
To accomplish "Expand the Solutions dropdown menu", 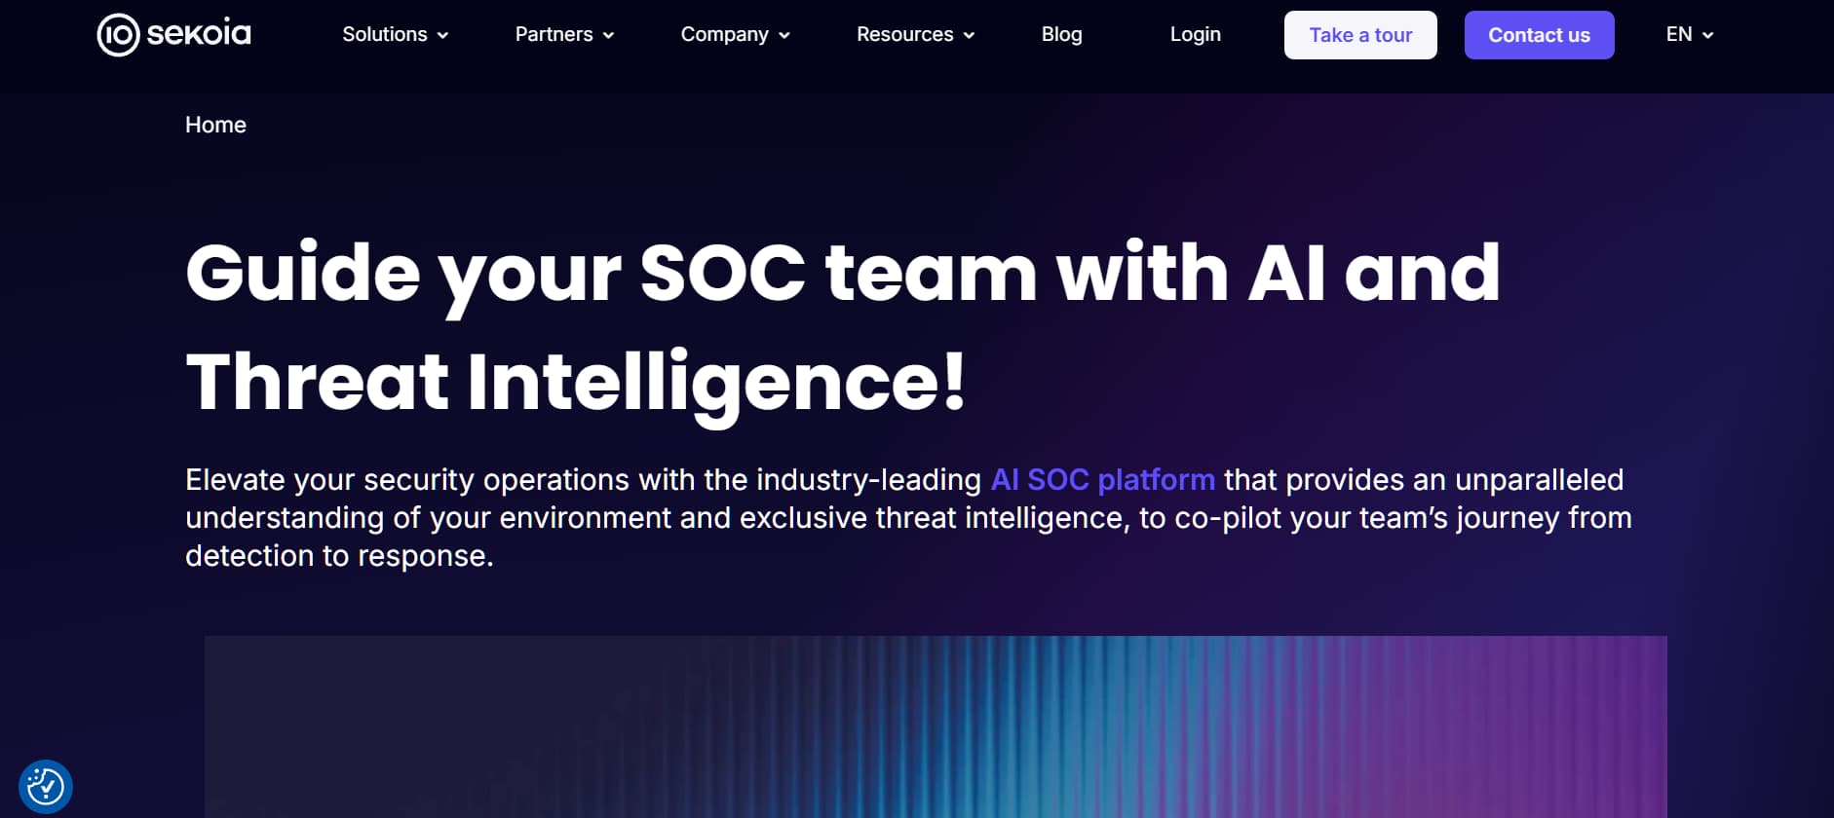I will [x=385, y=34].
